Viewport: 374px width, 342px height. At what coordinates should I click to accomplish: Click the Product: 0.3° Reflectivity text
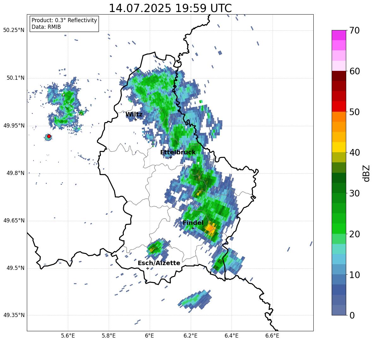click(x=64, y=20)
